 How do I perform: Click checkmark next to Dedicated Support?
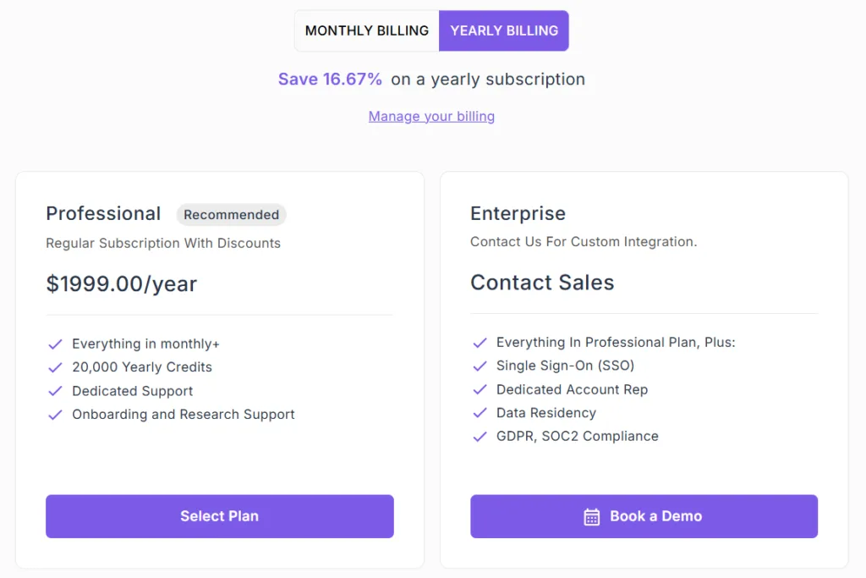(56, 391)
